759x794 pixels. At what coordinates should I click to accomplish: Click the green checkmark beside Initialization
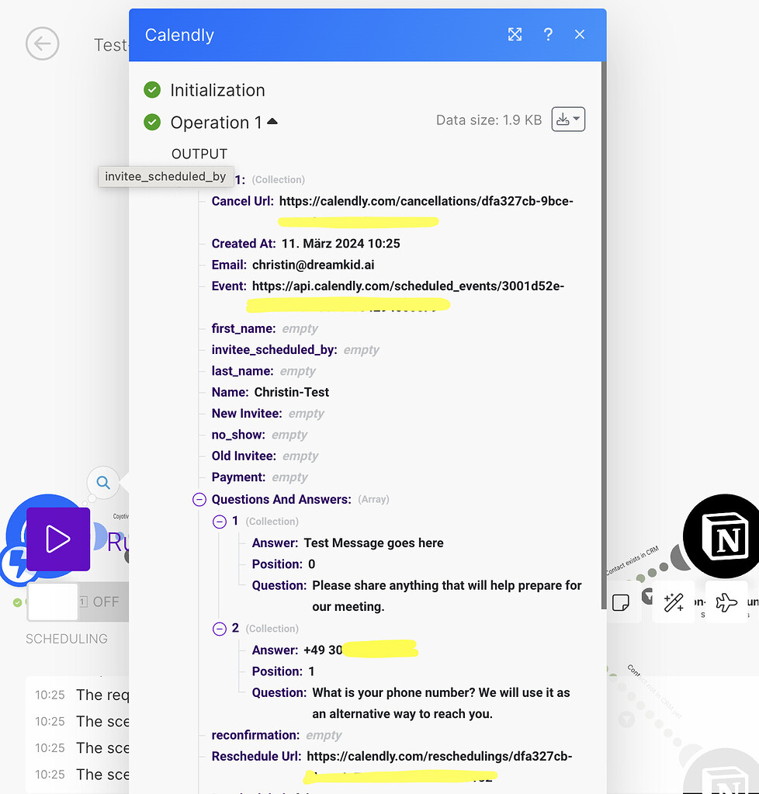(x=152, y=89)
